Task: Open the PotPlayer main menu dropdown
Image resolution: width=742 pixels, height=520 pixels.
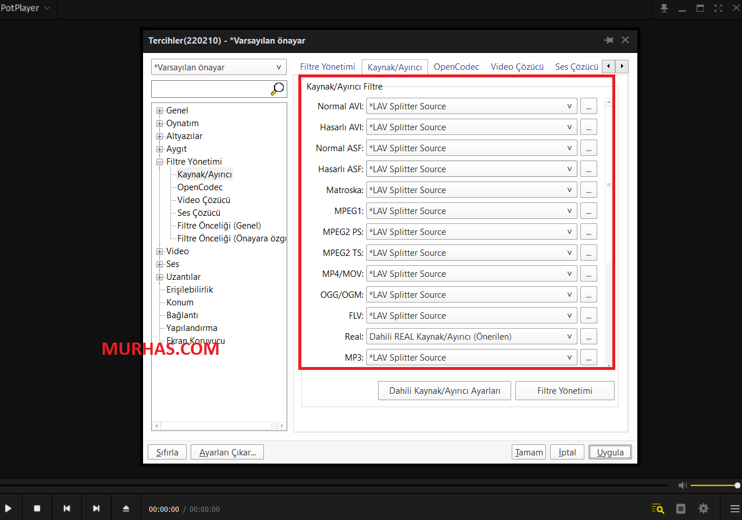Action: (x=25, y=8)
